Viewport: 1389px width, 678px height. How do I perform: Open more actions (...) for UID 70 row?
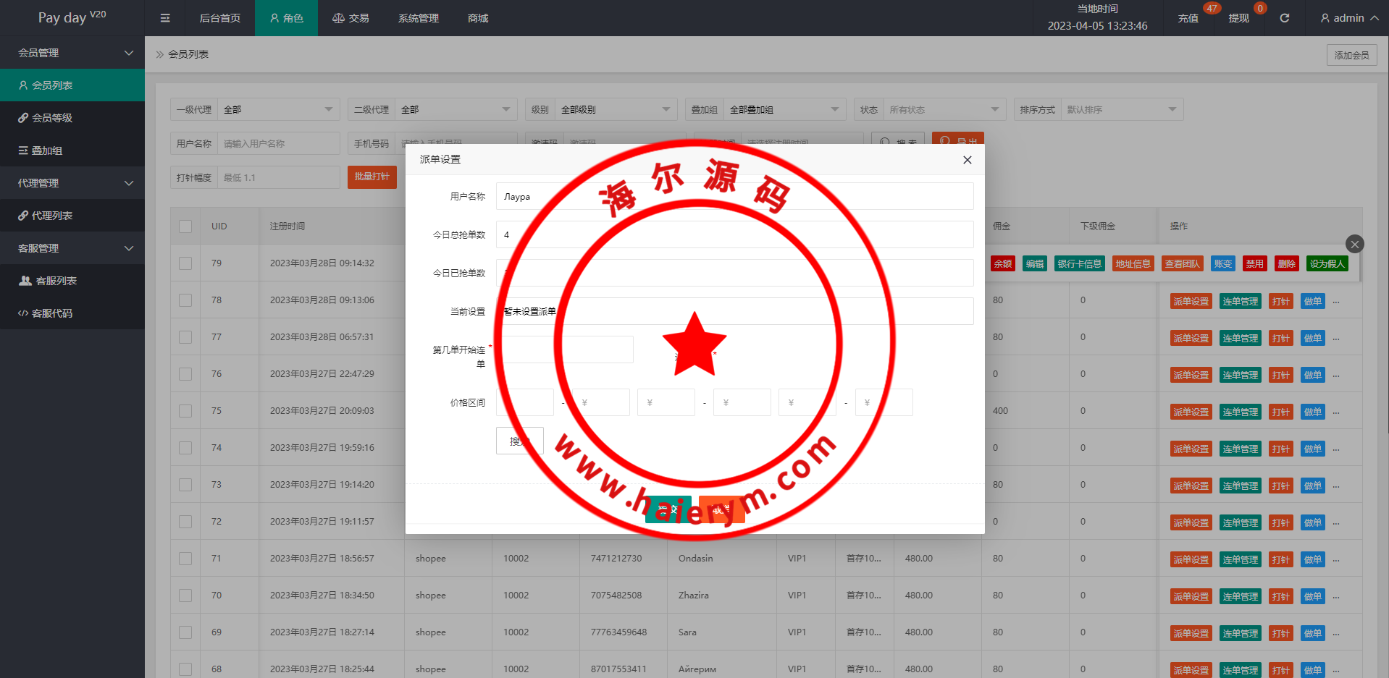(1336, 597)
